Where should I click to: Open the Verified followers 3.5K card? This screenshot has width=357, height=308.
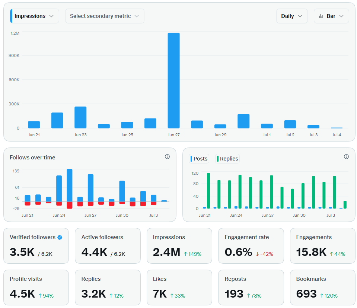pyautogui.click(x=36, y=246)
